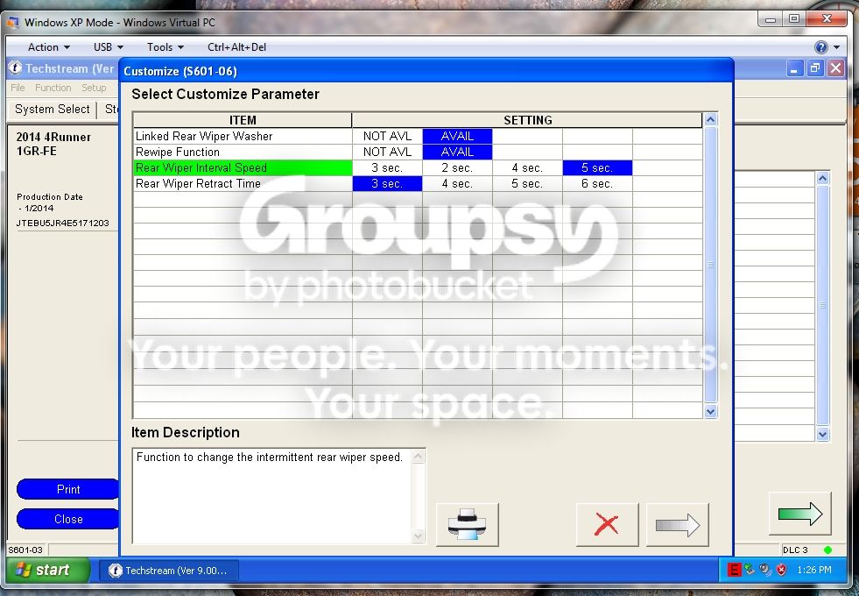
Task: Open the Function menu in Techstream
Action: click(x=53, y=88)
